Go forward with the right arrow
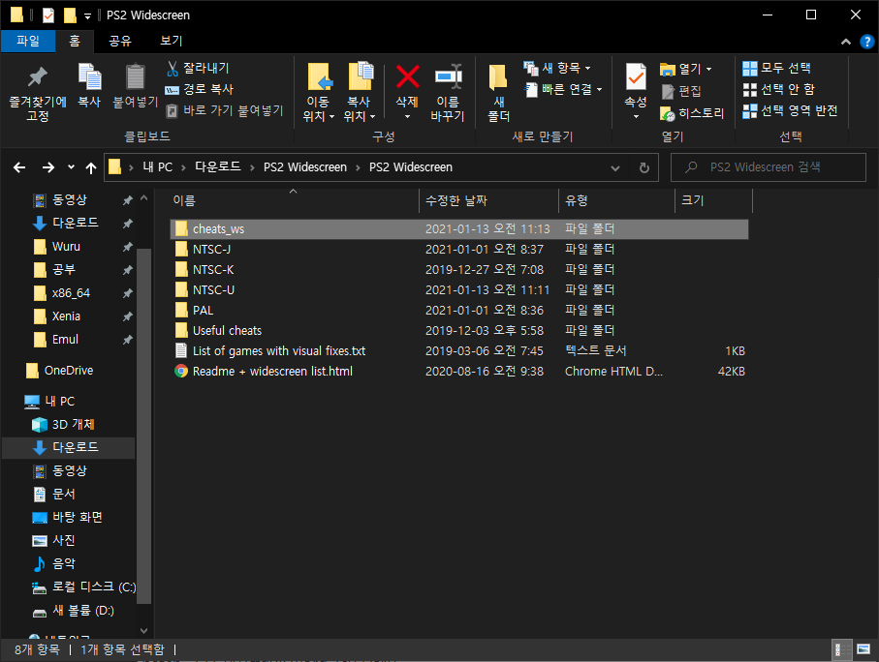This screenshot has height=662, width=879. point(48,167)
